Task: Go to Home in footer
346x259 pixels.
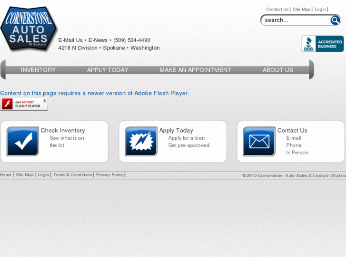Action: pos(6,175)
